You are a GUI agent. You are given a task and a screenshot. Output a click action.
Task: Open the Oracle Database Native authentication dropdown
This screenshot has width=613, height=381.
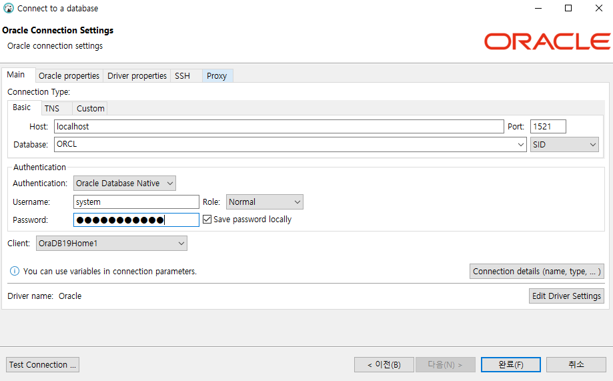(124, 183)
